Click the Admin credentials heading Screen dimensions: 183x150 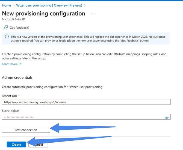pyautogui.click(x=17, y=77)
